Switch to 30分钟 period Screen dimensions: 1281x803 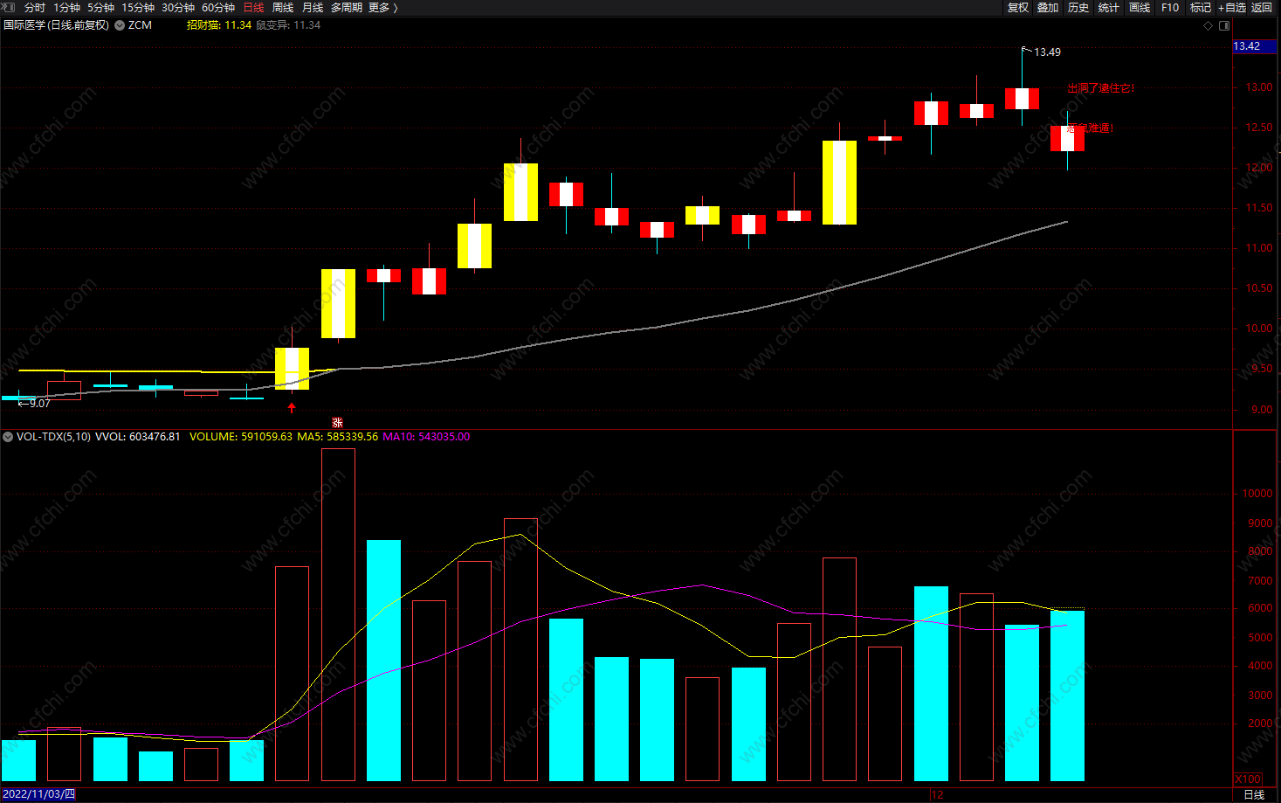coord(178,8)
